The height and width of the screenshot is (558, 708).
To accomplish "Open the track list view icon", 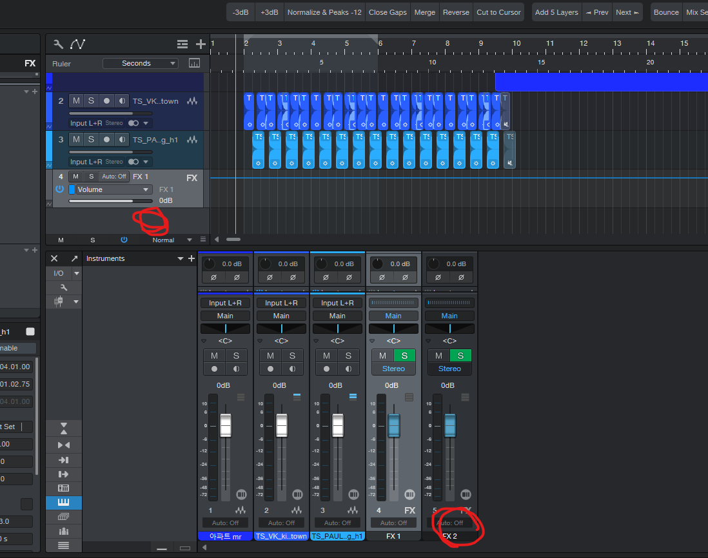I will [x=183, y=44].
